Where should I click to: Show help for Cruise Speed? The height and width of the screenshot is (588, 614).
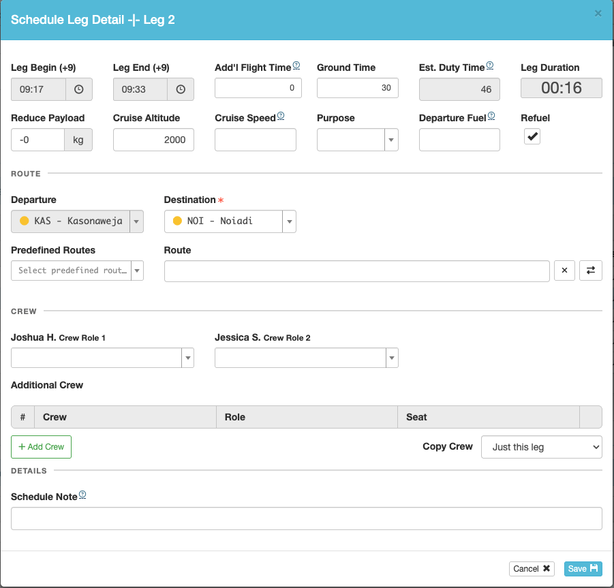[281, 116]
